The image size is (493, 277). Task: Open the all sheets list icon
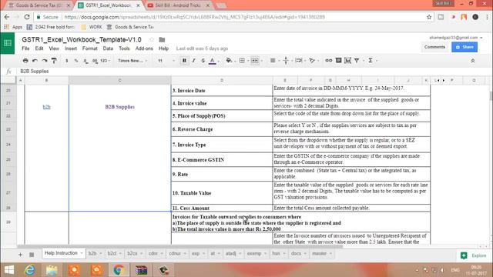pos(32,255)
